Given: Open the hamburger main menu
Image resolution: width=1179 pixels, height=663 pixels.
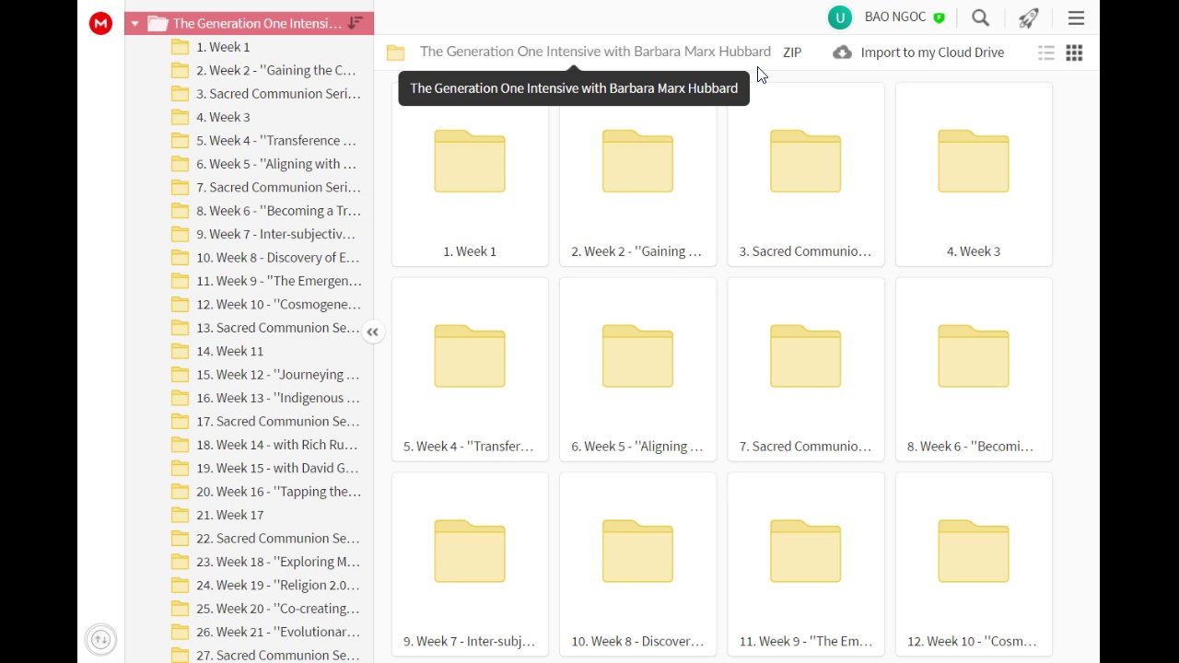Looking at the screenshot, I should pyautogui.click(x=1076, y=17).
